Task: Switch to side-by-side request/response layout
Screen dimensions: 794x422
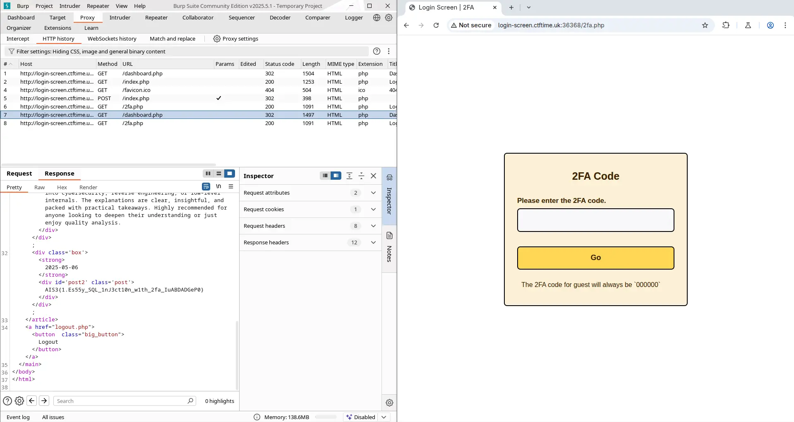Action: click(x=208, y=174)
